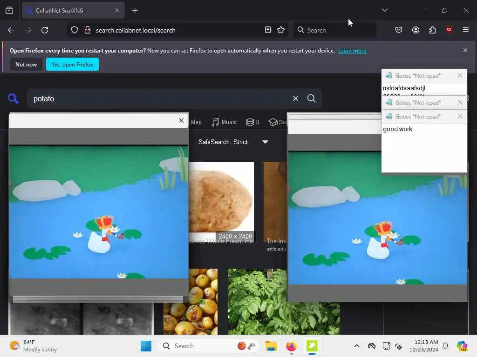Viewport: 477px width, 357px height.
Task: Open the Firefox hamburger menu
Action: pyautogui.click(x=465, y=30)
